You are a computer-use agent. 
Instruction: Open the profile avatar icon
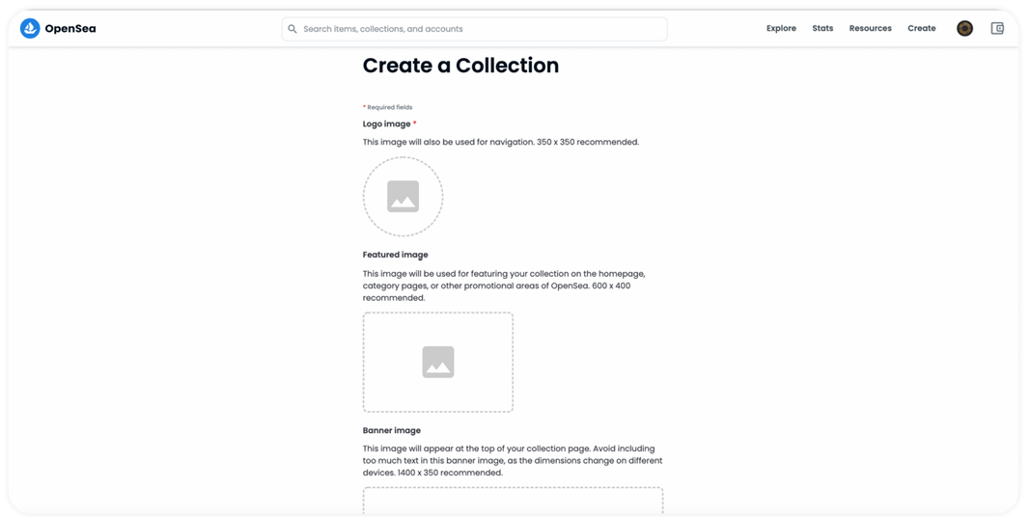pyautogui.click(x=964, y=29)
